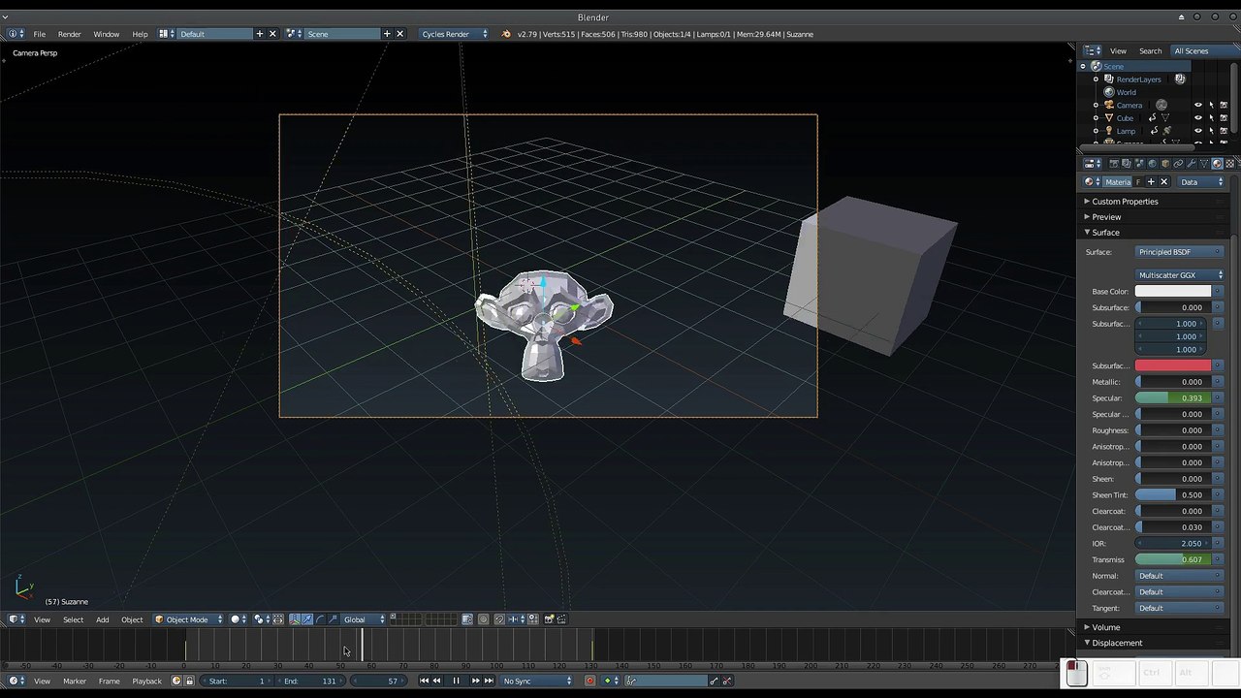The image size is (1241, 698).
Task: Toggle automatic keyframe record button
Action: 589,682
